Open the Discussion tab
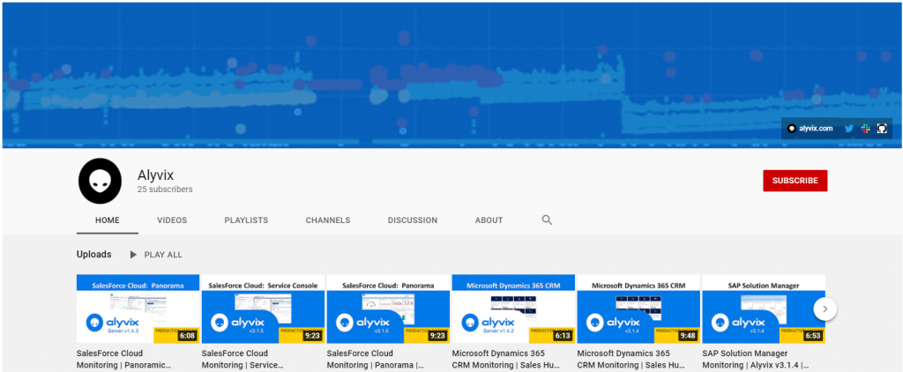 pos(413,220)
